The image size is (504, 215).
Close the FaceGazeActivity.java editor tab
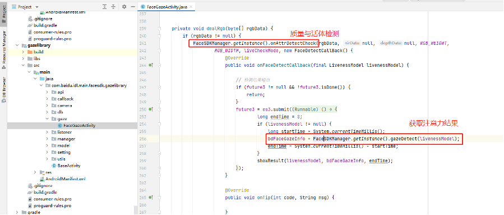point(191,7)
